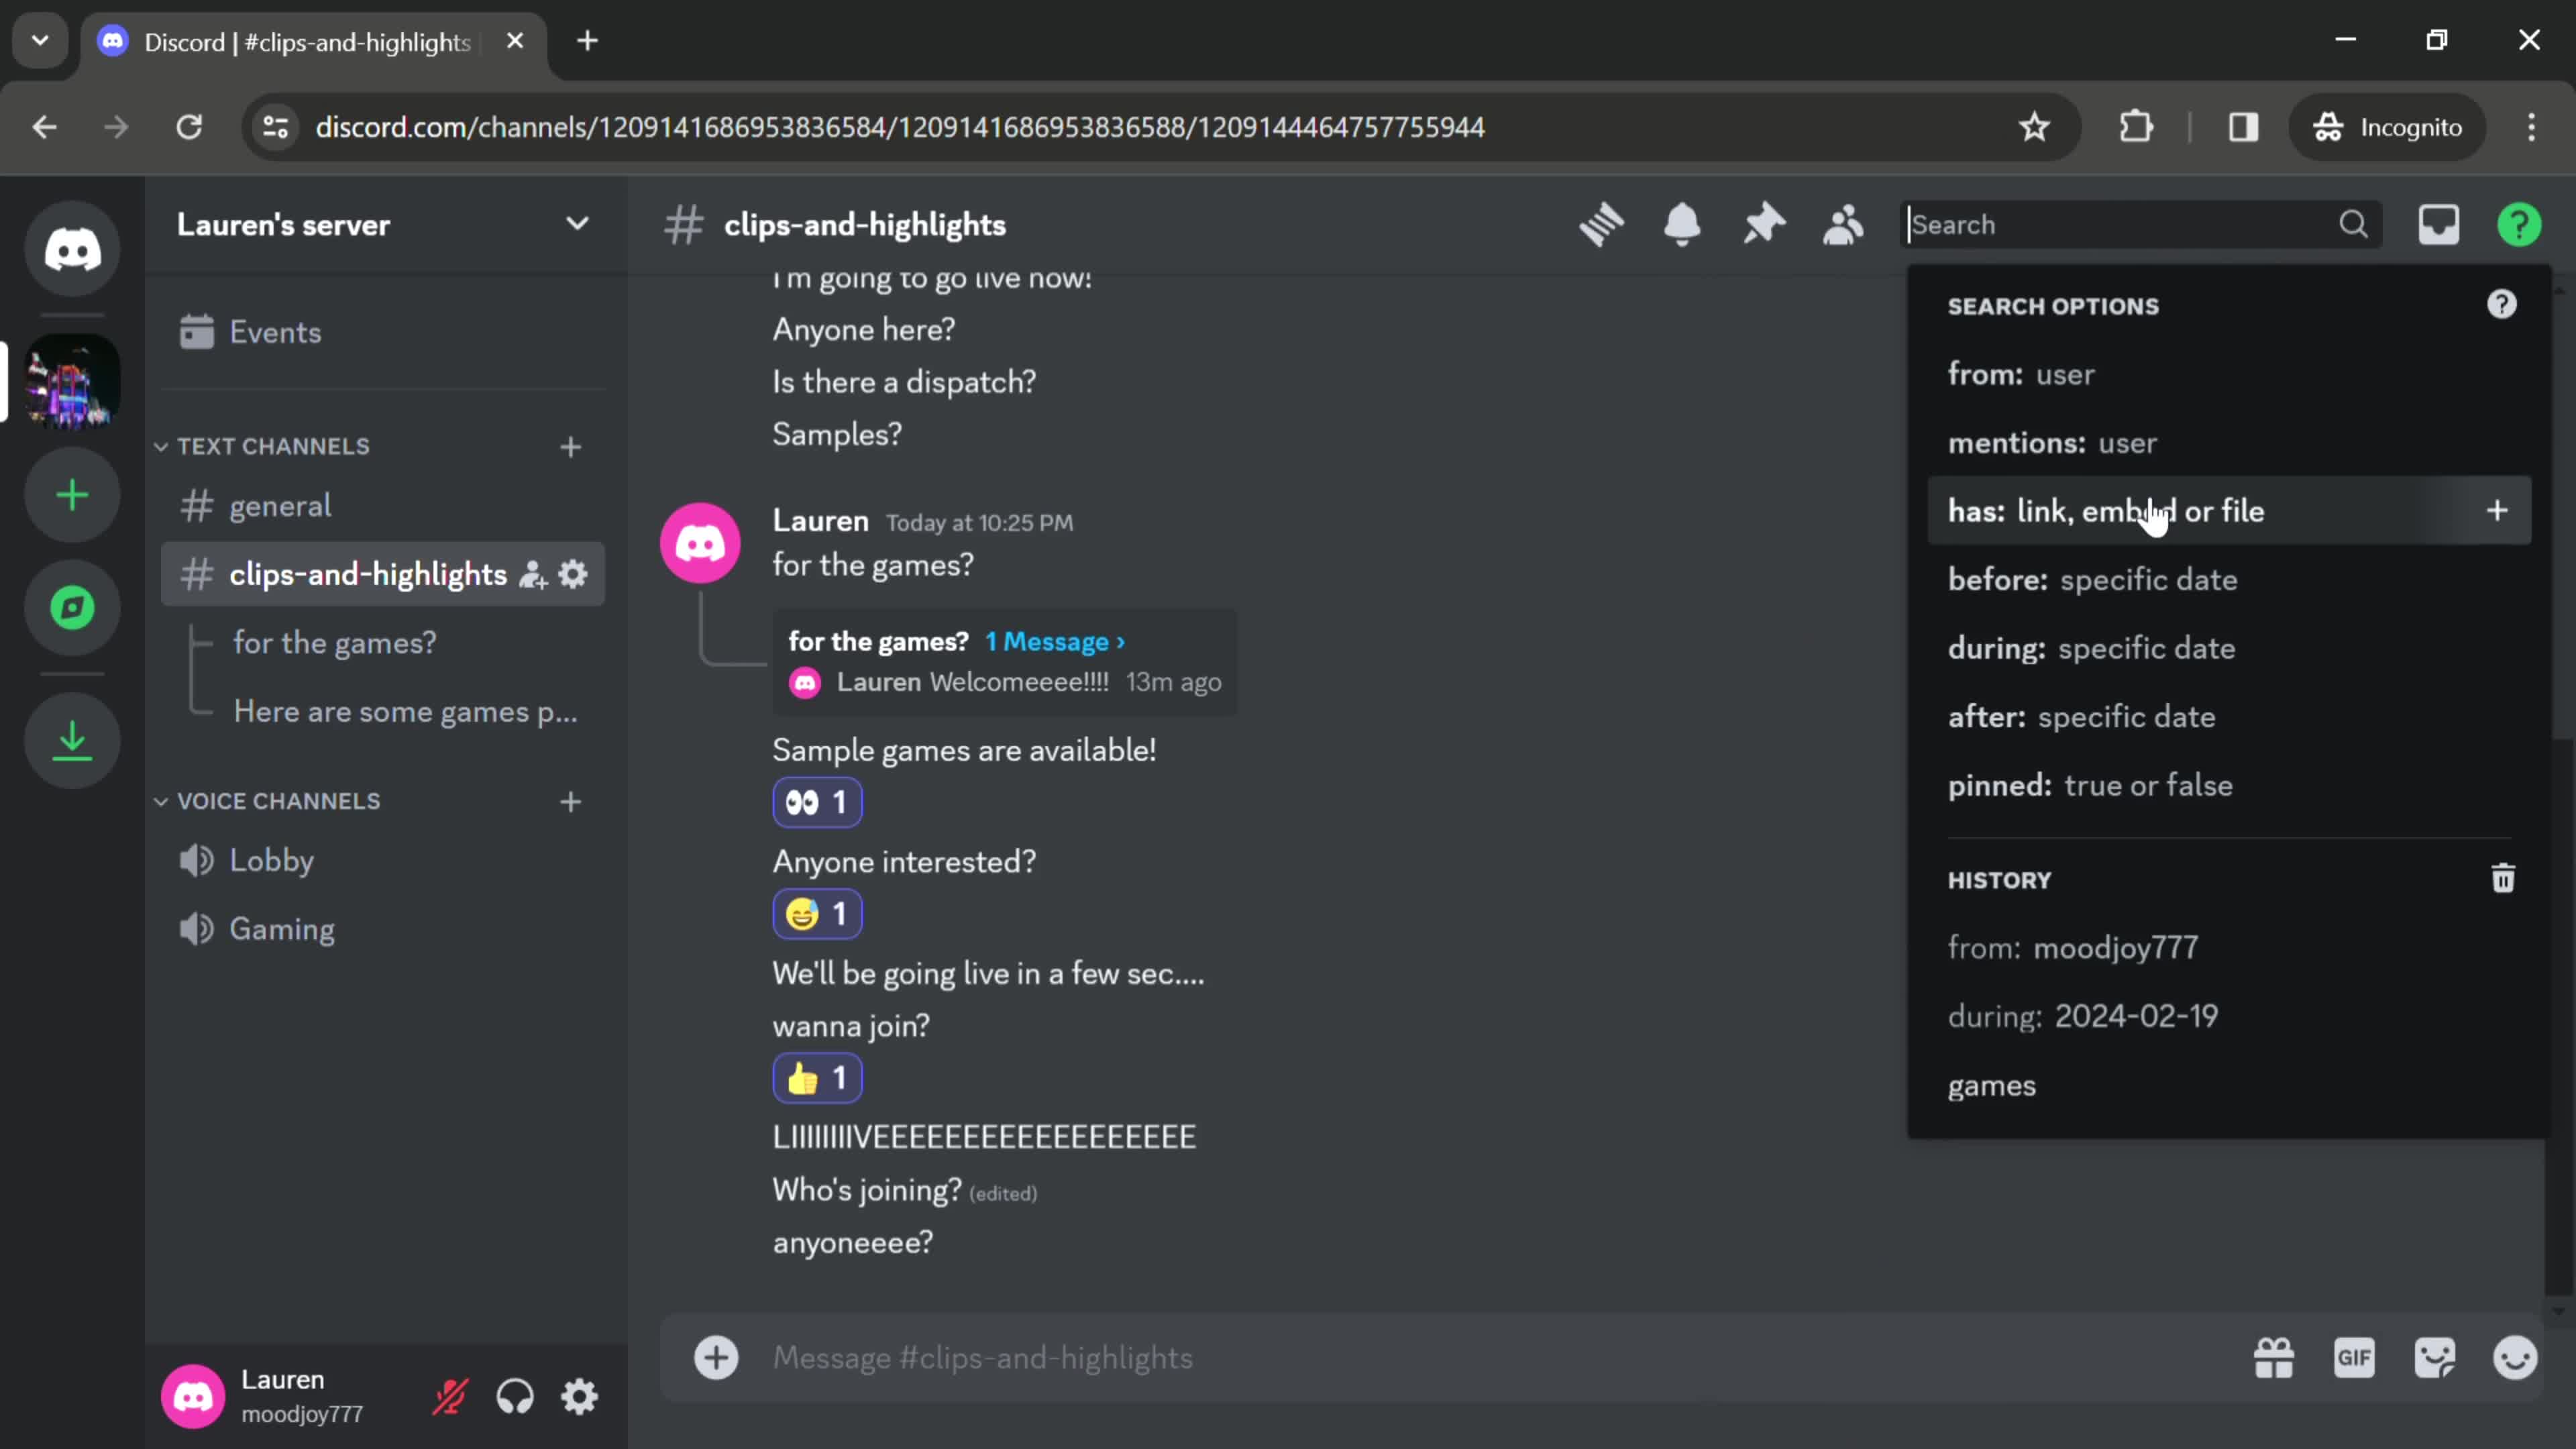Viewport: 2576px width, 1449px height.
Task: Open the general text channel
Action: click(280, 504)
